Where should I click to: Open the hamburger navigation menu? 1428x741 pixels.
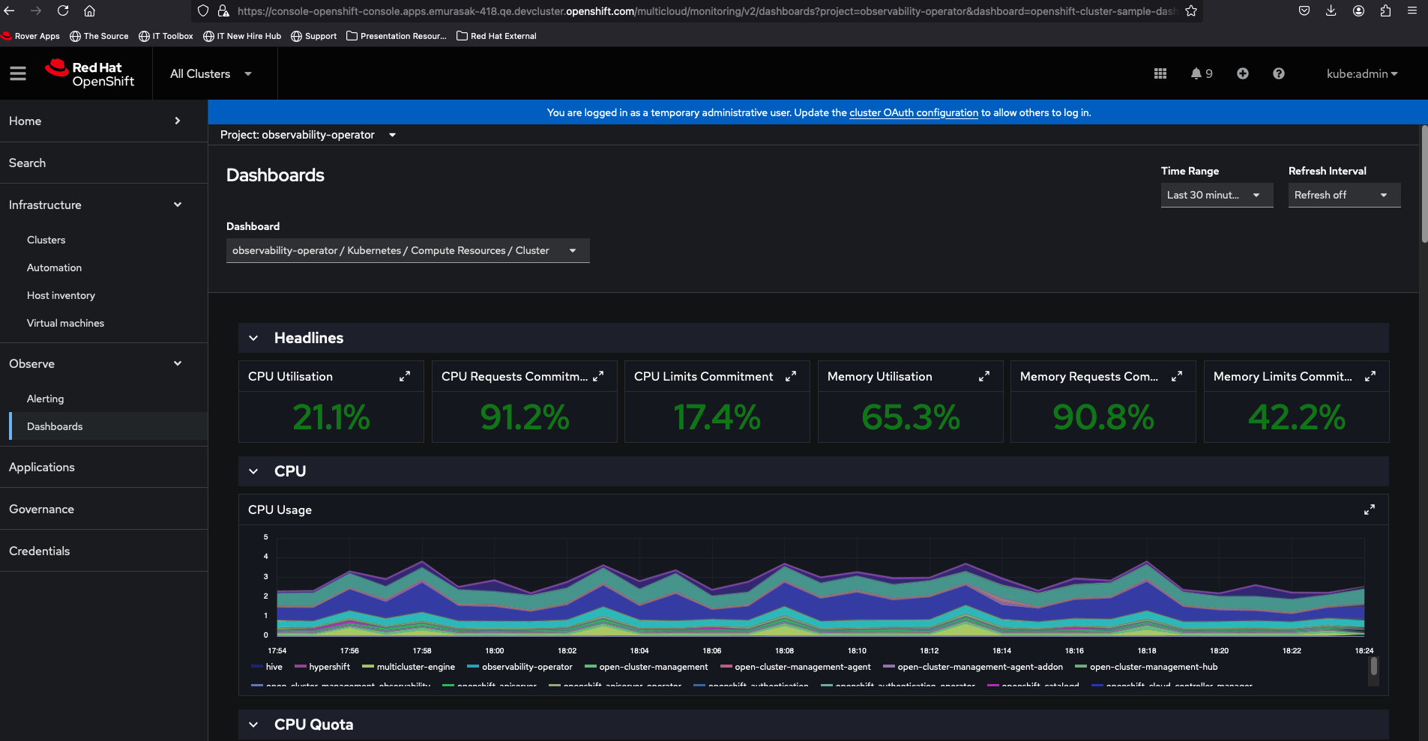click(18, 73)
